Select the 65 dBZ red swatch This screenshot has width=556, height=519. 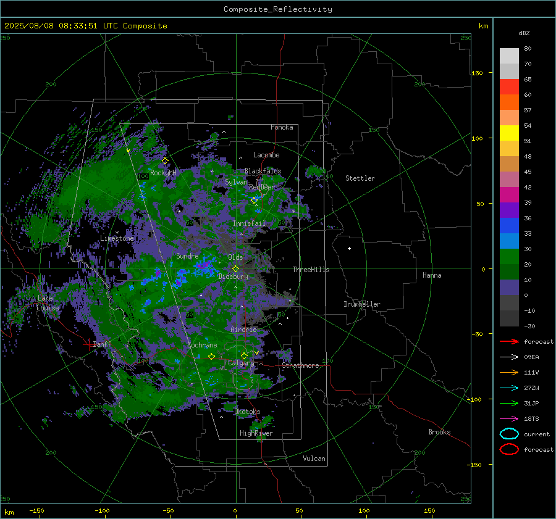click(509, 86)
